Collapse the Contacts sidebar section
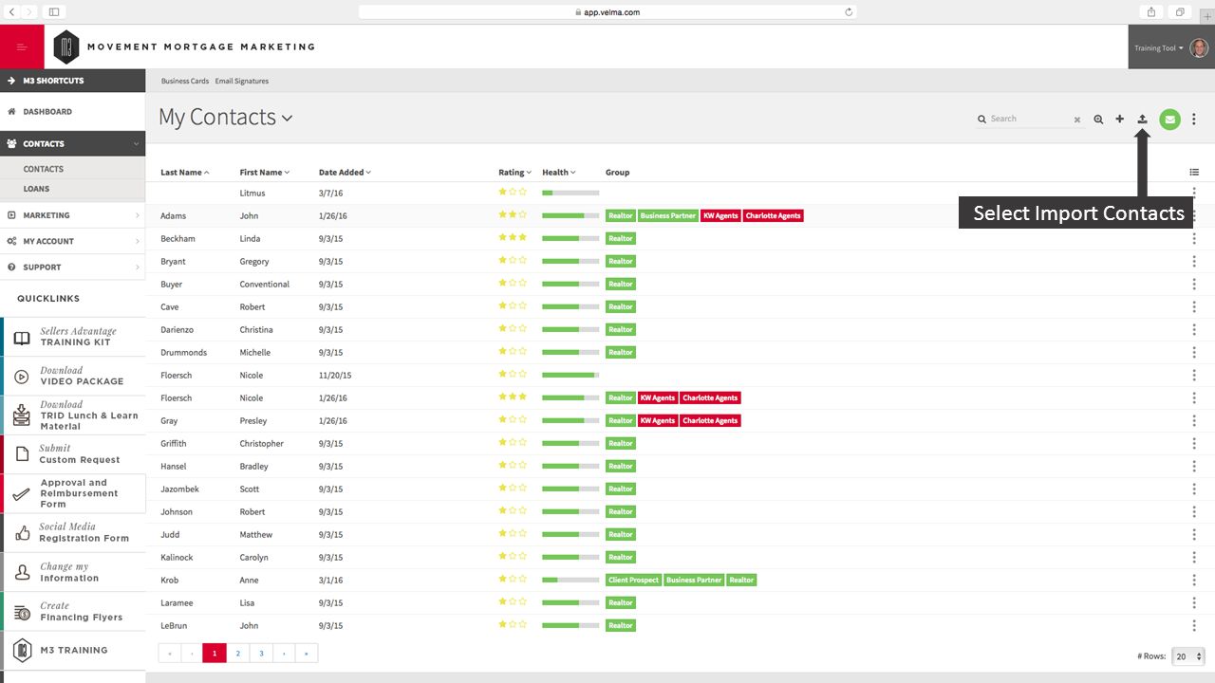Screen dimensions: 1215x683 pos(72,144)
